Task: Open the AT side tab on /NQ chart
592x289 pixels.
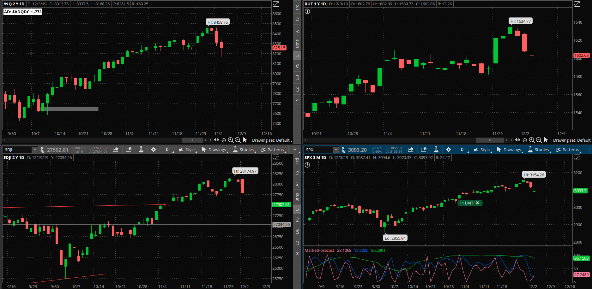Action: (297, 30)
